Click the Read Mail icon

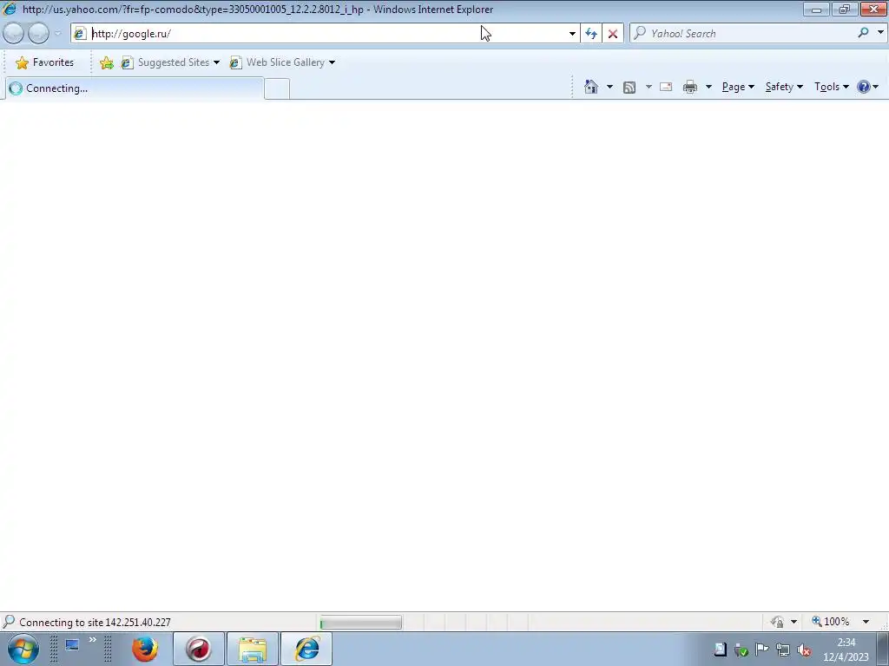click(666, 87)
